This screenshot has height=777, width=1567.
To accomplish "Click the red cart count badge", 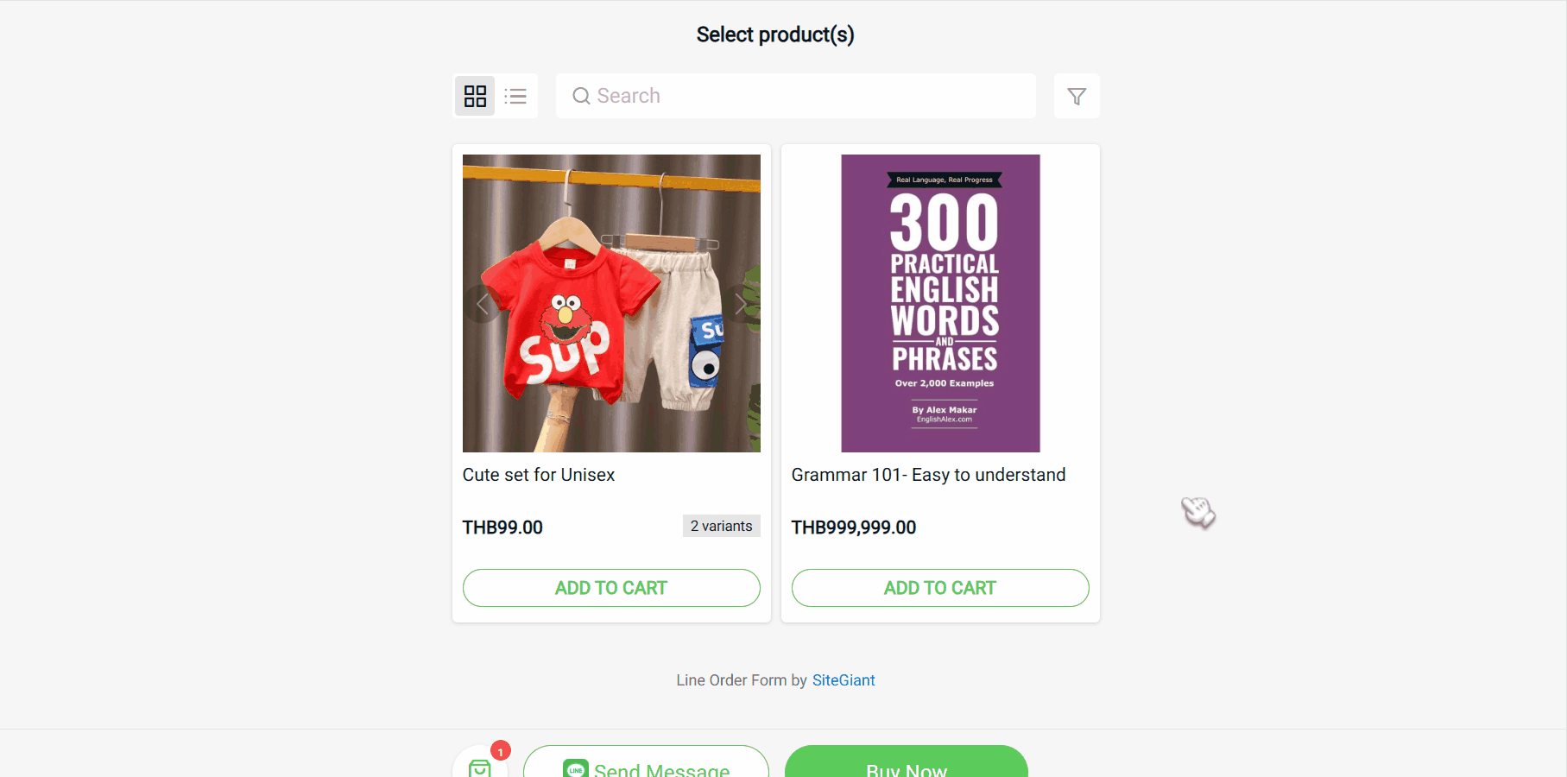I will click(x=501, y=751).
